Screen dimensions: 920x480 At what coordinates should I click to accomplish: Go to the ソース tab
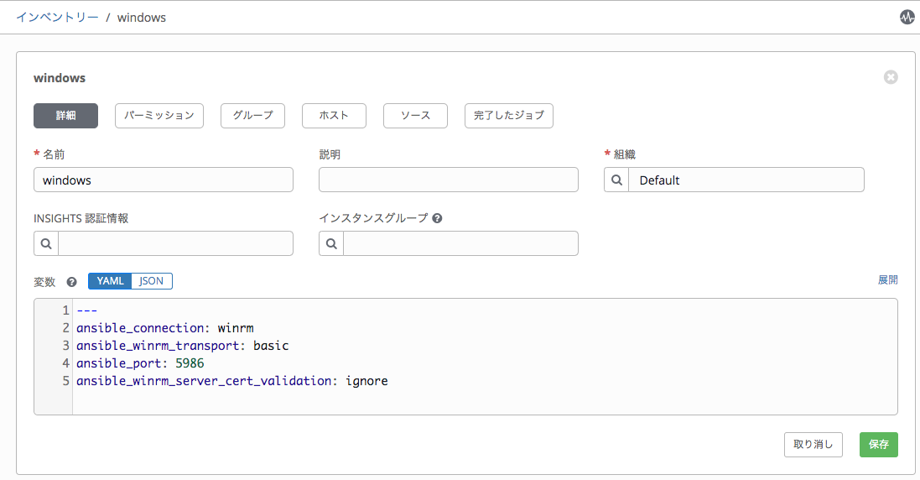(x=415, y=116)
